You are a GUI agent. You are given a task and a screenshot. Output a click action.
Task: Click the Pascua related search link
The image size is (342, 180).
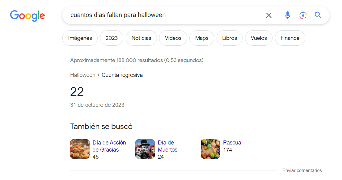pyautogui.click(x=232, y=143)
